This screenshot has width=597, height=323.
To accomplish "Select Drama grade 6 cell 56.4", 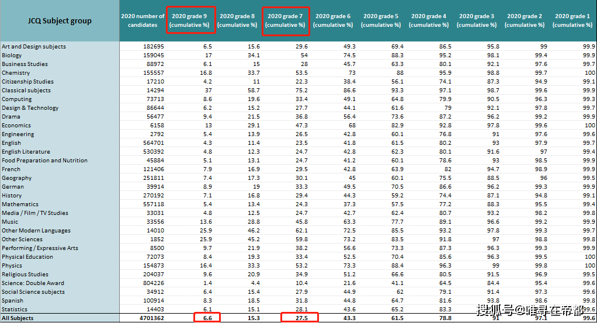I will pos(349,117).
